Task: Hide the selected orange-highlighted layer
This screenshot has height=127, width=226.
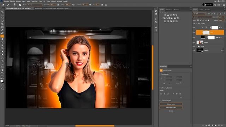Action: [x=194, y=32]
